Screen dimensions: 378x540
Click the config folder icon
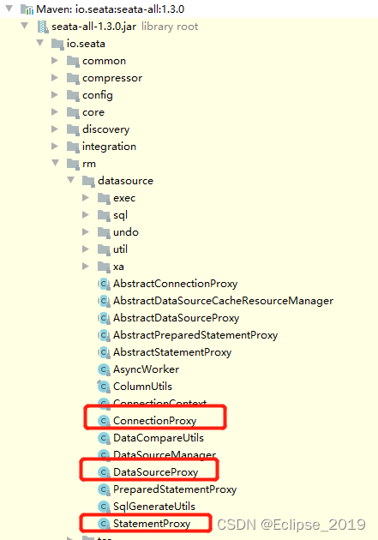coord(73,95)
